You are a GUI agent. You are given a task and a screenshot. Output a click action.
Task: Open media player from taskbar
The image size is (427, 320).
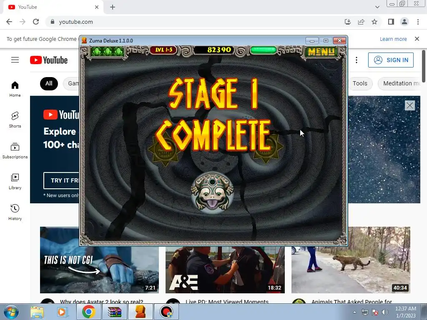click(62, 312)
